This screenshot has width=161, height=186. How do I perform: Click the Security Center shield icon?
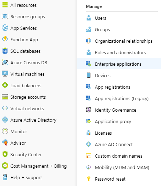click(5, 154)
